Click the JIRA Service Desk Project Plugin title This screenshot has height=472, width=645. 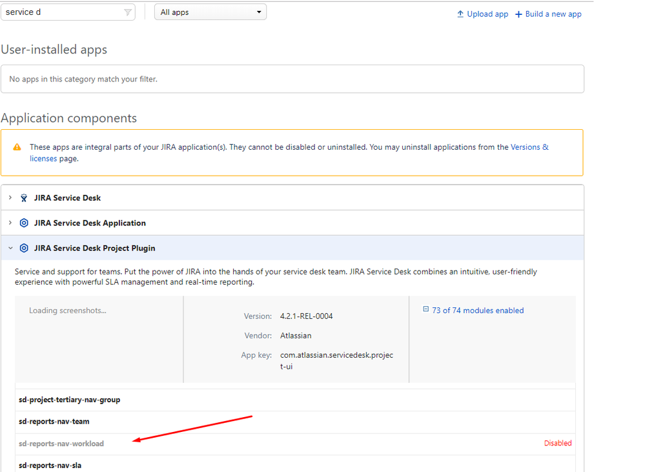pos(95,248)
